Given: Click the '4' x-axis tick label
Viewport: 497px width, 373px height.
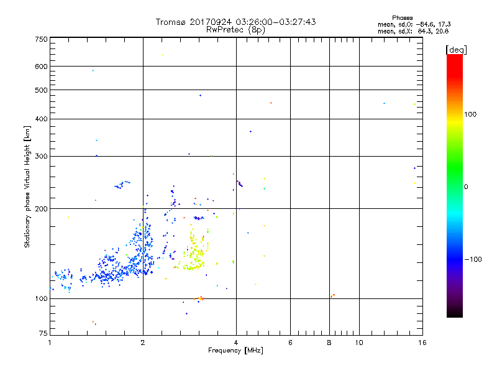Looking at the screenshot, I should [x=236, y=343].
